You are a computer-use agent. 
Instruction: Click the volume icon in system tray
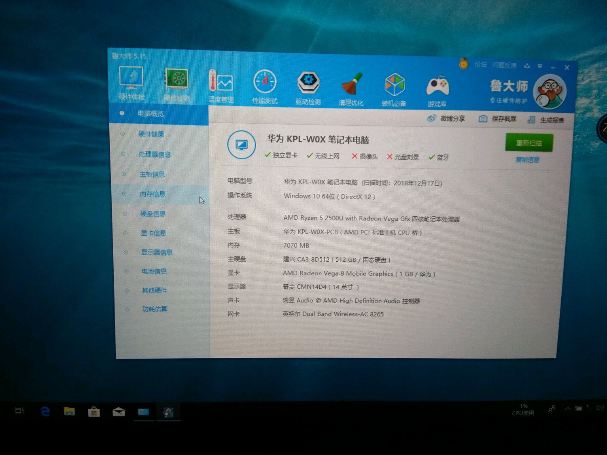[600, 408]
